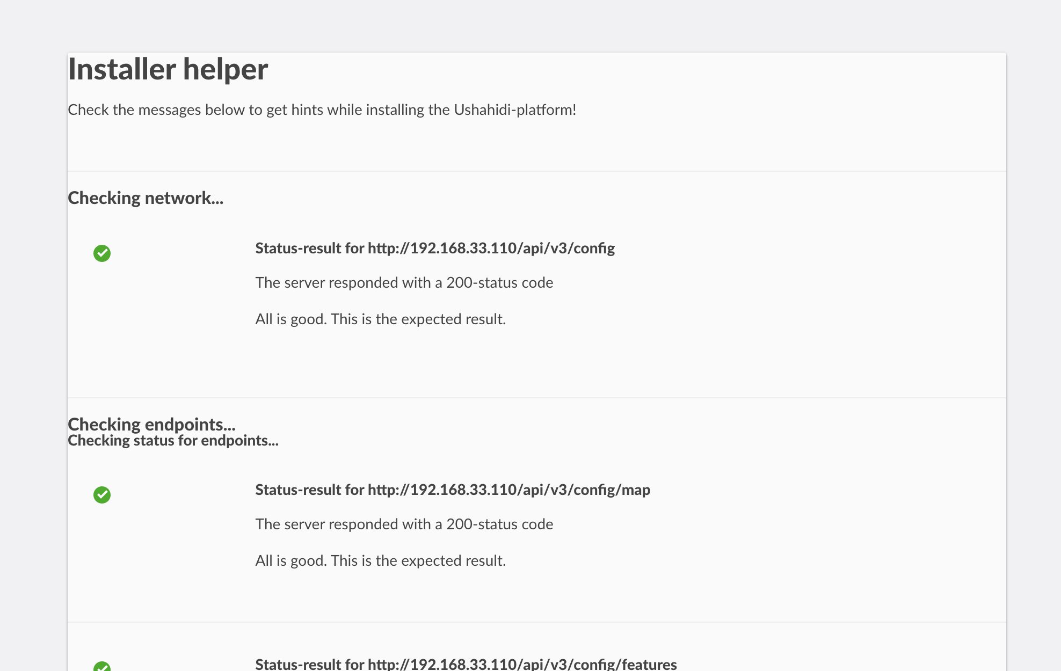The width and height of the screenshot is (1061, 671).
Task: Click the green checkmark for config/map
Action: [x=102, y=495]
